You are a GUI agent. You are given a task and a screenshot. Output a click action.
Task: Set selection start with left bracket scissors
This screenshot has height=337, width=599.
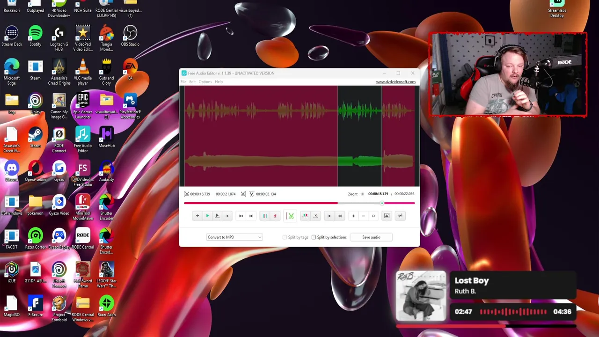coord(186,194)
